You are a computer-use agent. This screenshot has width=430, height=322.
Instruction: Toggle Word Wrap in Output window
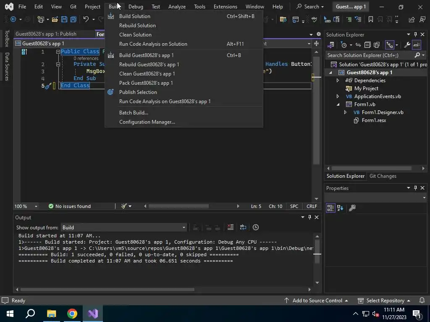tap(243, 227)
